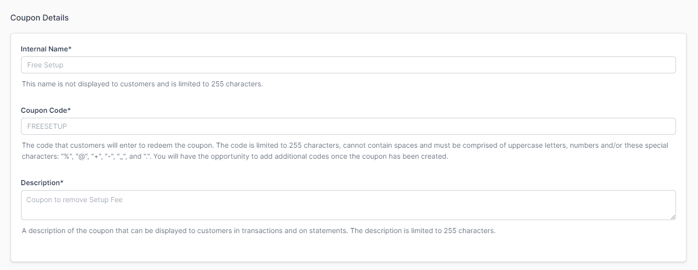Screen dimensions: 698x270
Task: Click 'Coupon to remove Setup Fee' placeholder
Action: (74, 200)
